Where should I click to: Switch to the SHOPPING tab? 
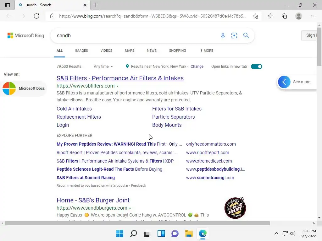(178, 51)
